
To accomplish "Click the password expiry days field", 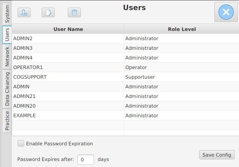I will click(86, 159).
